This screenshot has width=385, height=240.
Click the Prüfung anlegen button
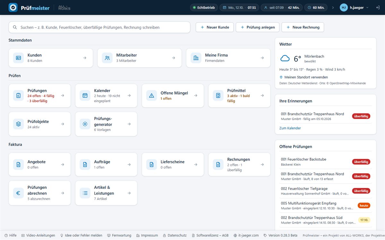point(258,27)
